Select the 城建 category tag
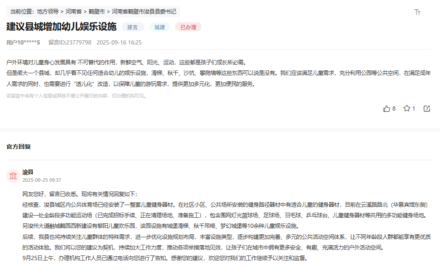 (x=159, y=28)
